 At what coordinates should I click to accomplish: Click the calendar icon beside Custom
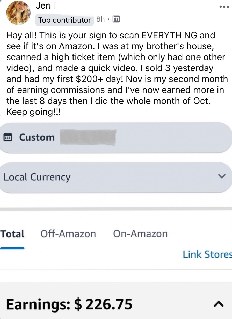[x=8, y=137]
